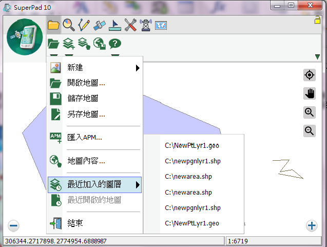The width and height of the screenshot is (327, 247).
Task: Click the recent layers clock stack icon
Action: point(55,185)
